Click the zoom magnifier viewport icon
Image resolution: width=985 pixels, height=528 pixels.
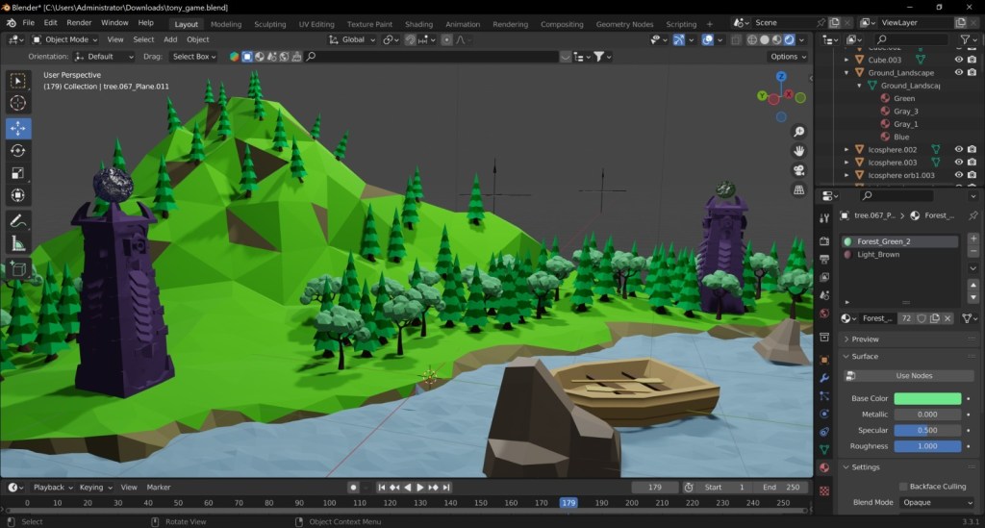pos(798,132)
